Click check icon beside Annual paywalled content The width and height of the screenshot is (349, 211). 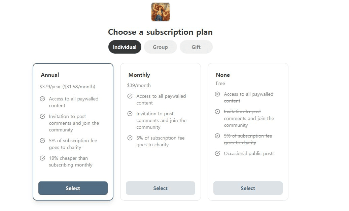[x=42, y=99]
